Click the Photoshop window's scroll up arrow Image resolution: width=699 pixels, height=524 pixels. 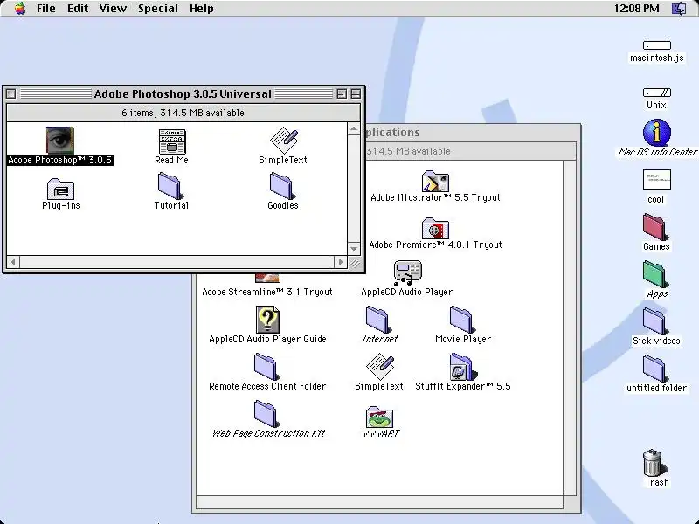tap(354, 129)
